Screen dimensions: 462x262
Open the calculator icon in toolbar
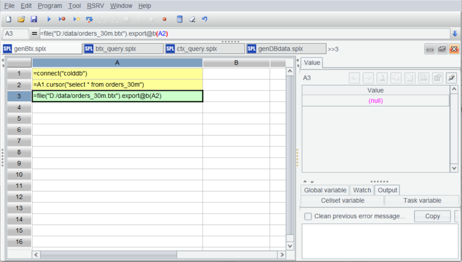pos(180,19)
